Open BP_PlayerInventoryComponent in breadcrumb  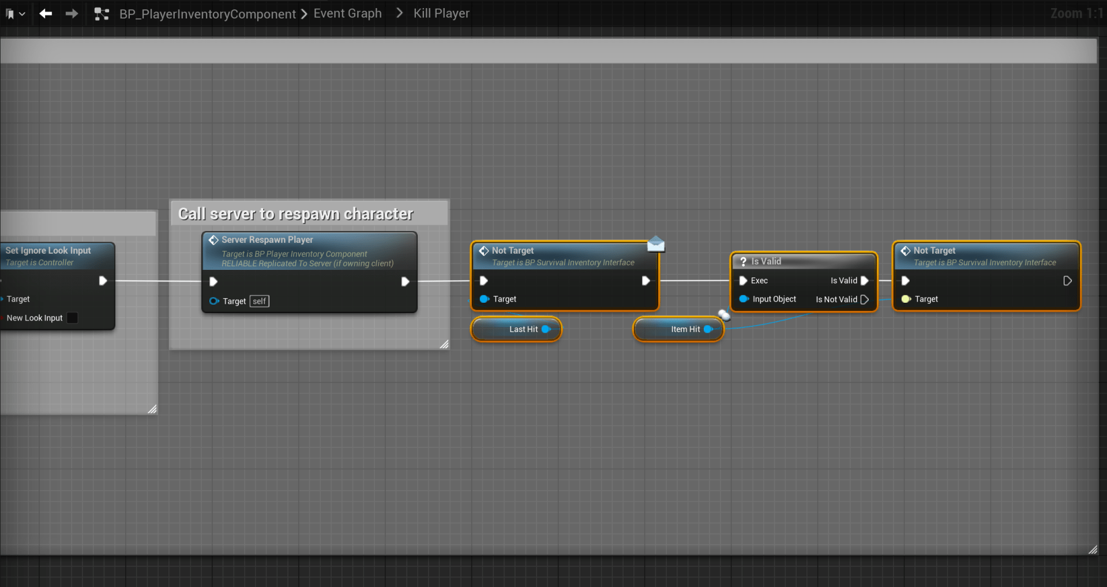(x=207, y=14)
